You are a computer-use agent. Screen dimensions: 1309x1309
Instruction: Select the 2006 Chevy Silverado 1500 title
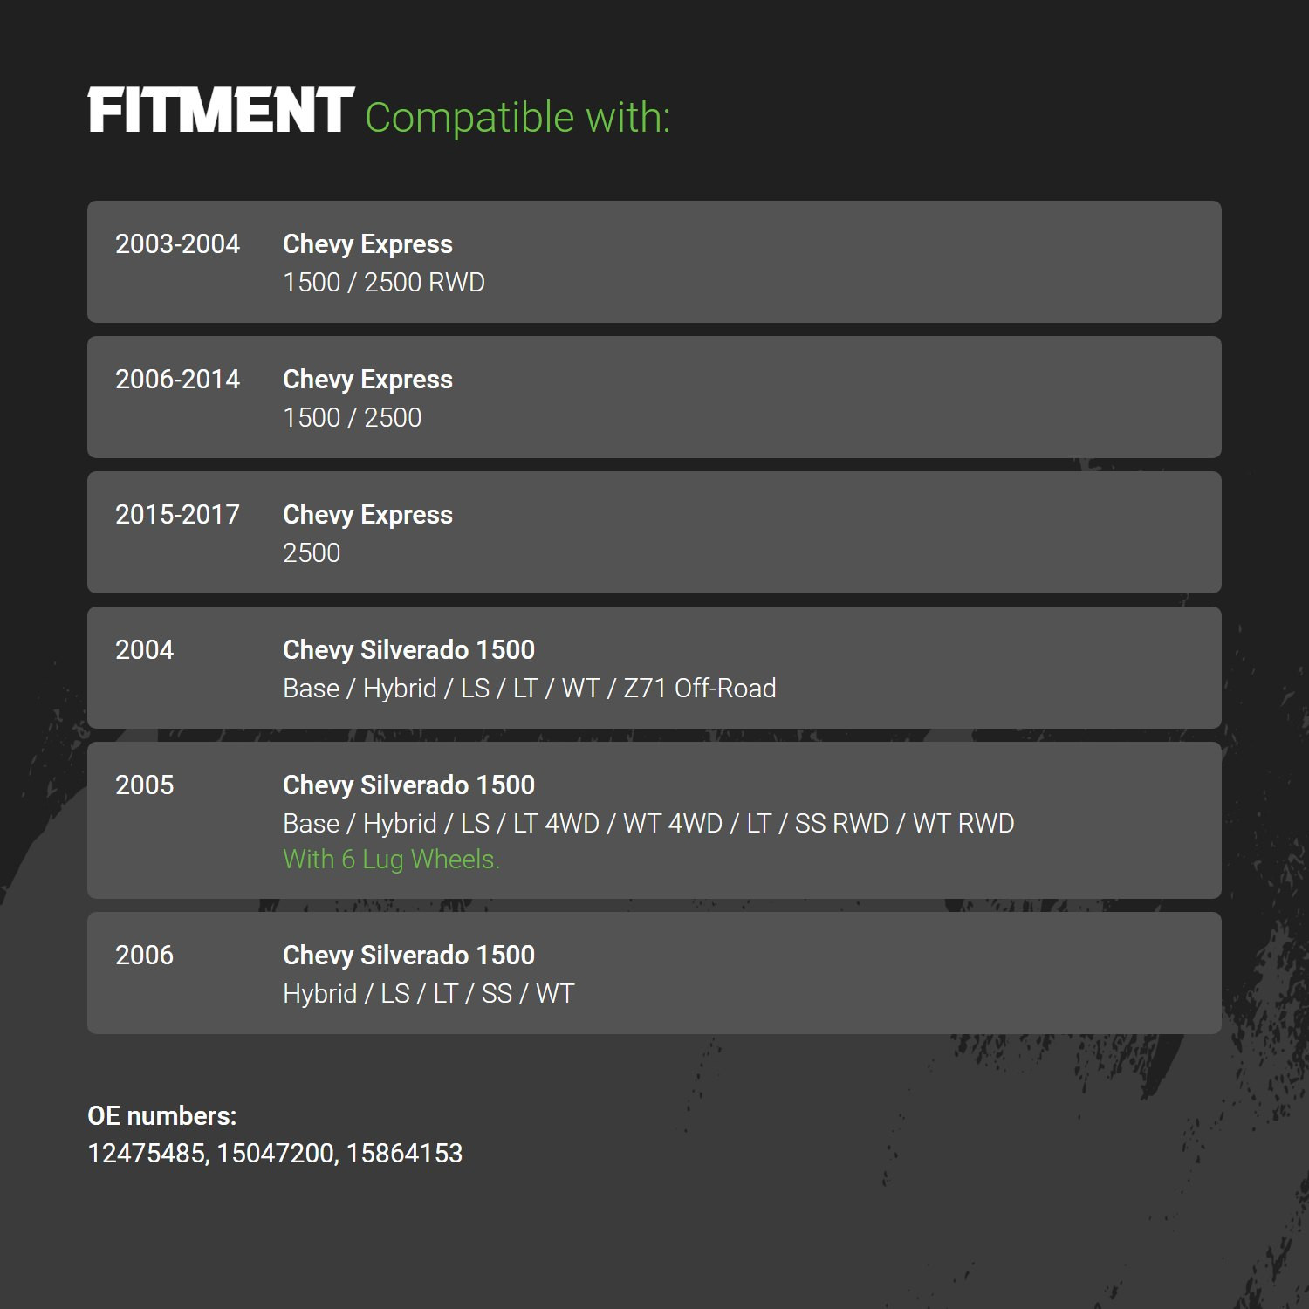click(x=408, y=956)
